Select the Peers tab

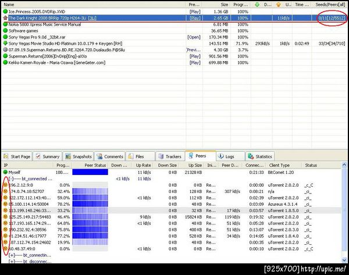[201, 156]
